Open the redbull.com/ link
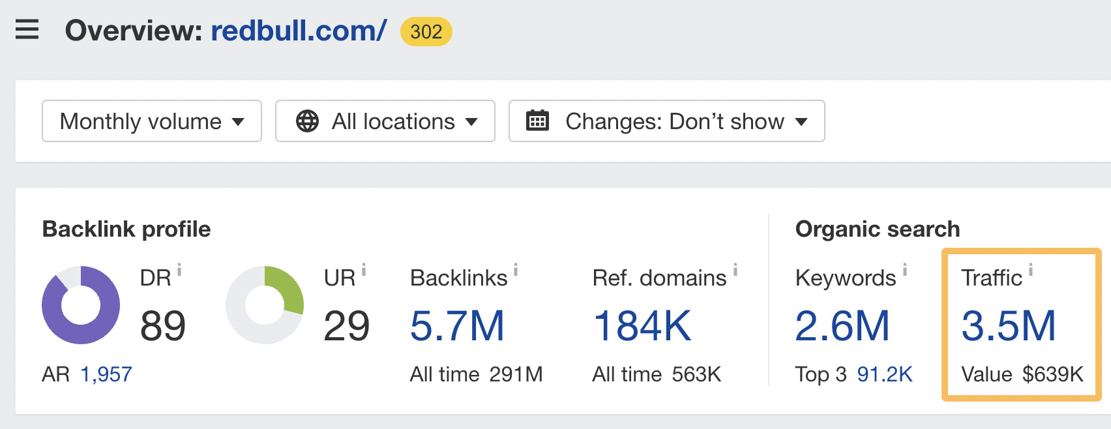Viewport: 1111px width, 429px height. tap(299, 31)
